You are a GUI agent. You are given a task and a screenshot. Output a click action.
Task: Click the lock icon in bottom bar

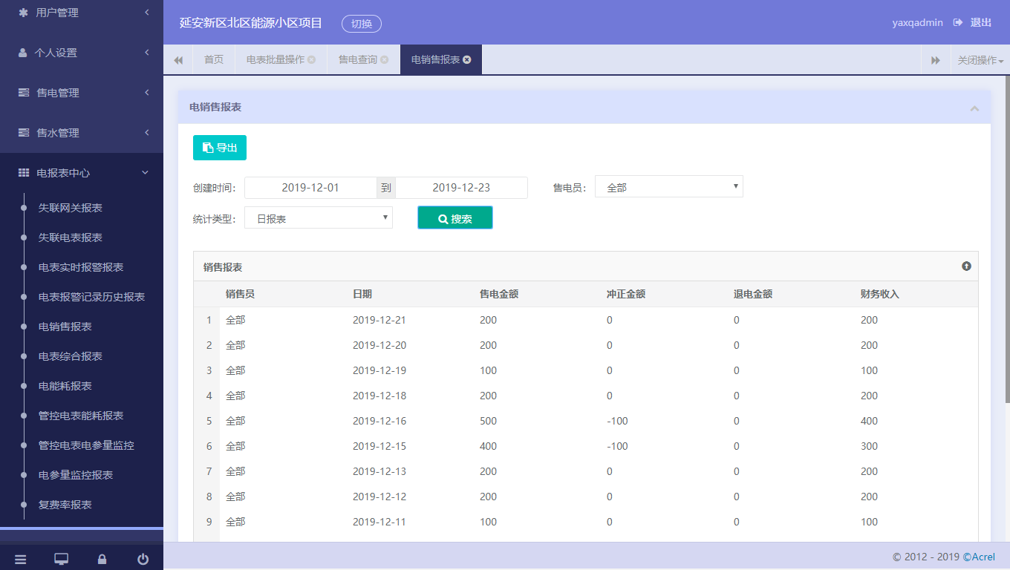[102, 560]
